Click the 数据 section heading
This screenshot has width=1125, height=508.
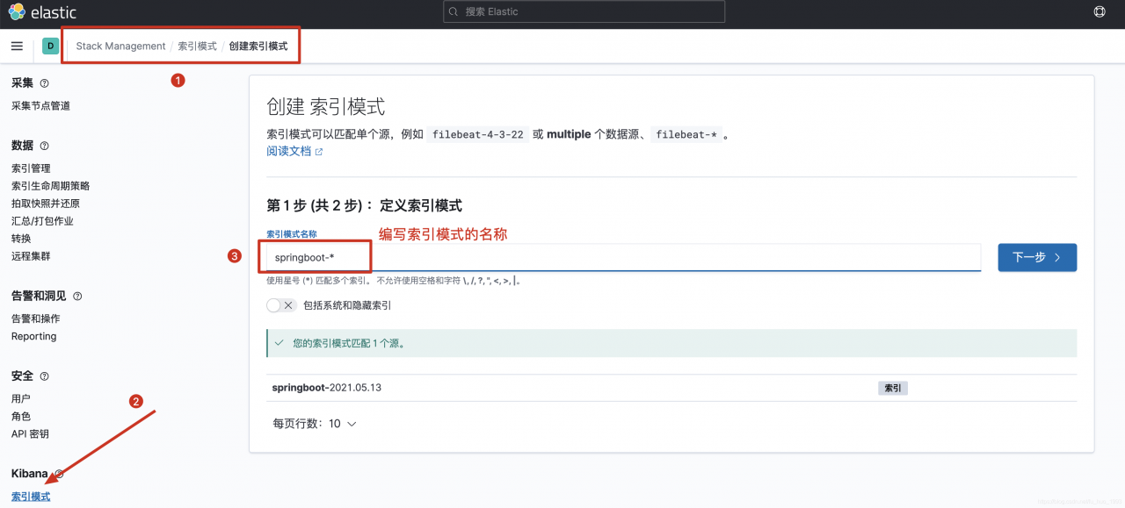click(x=22, y=145)
